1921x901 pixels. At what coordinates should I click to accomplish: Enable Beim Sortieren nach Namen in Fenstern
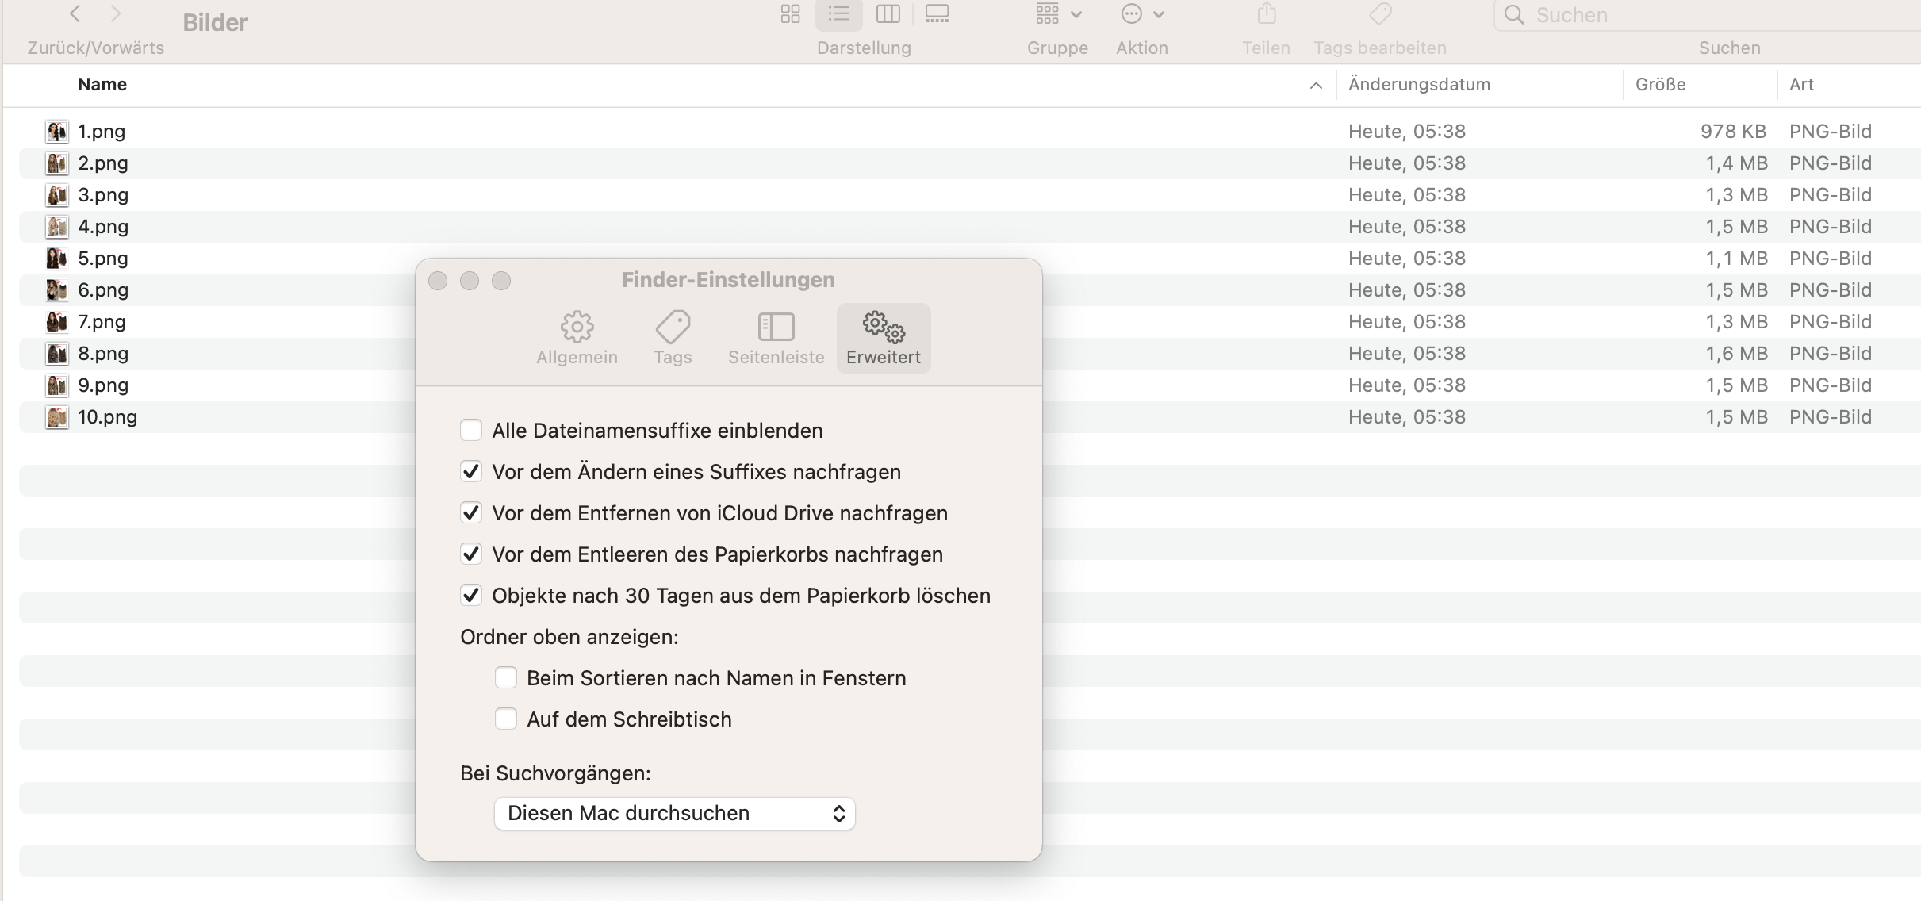tap(506, 678)
